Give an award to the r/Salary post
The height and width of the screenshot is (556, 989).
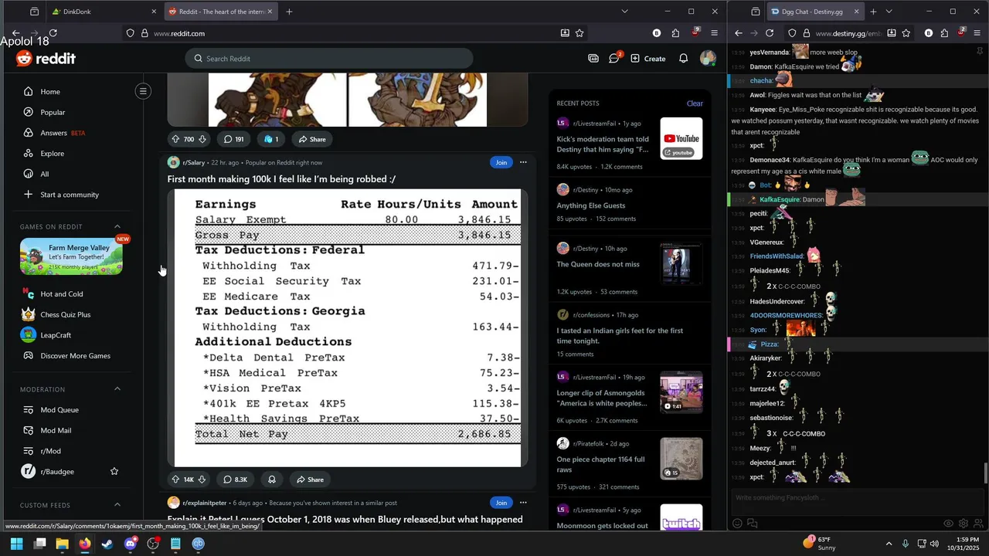272,480
